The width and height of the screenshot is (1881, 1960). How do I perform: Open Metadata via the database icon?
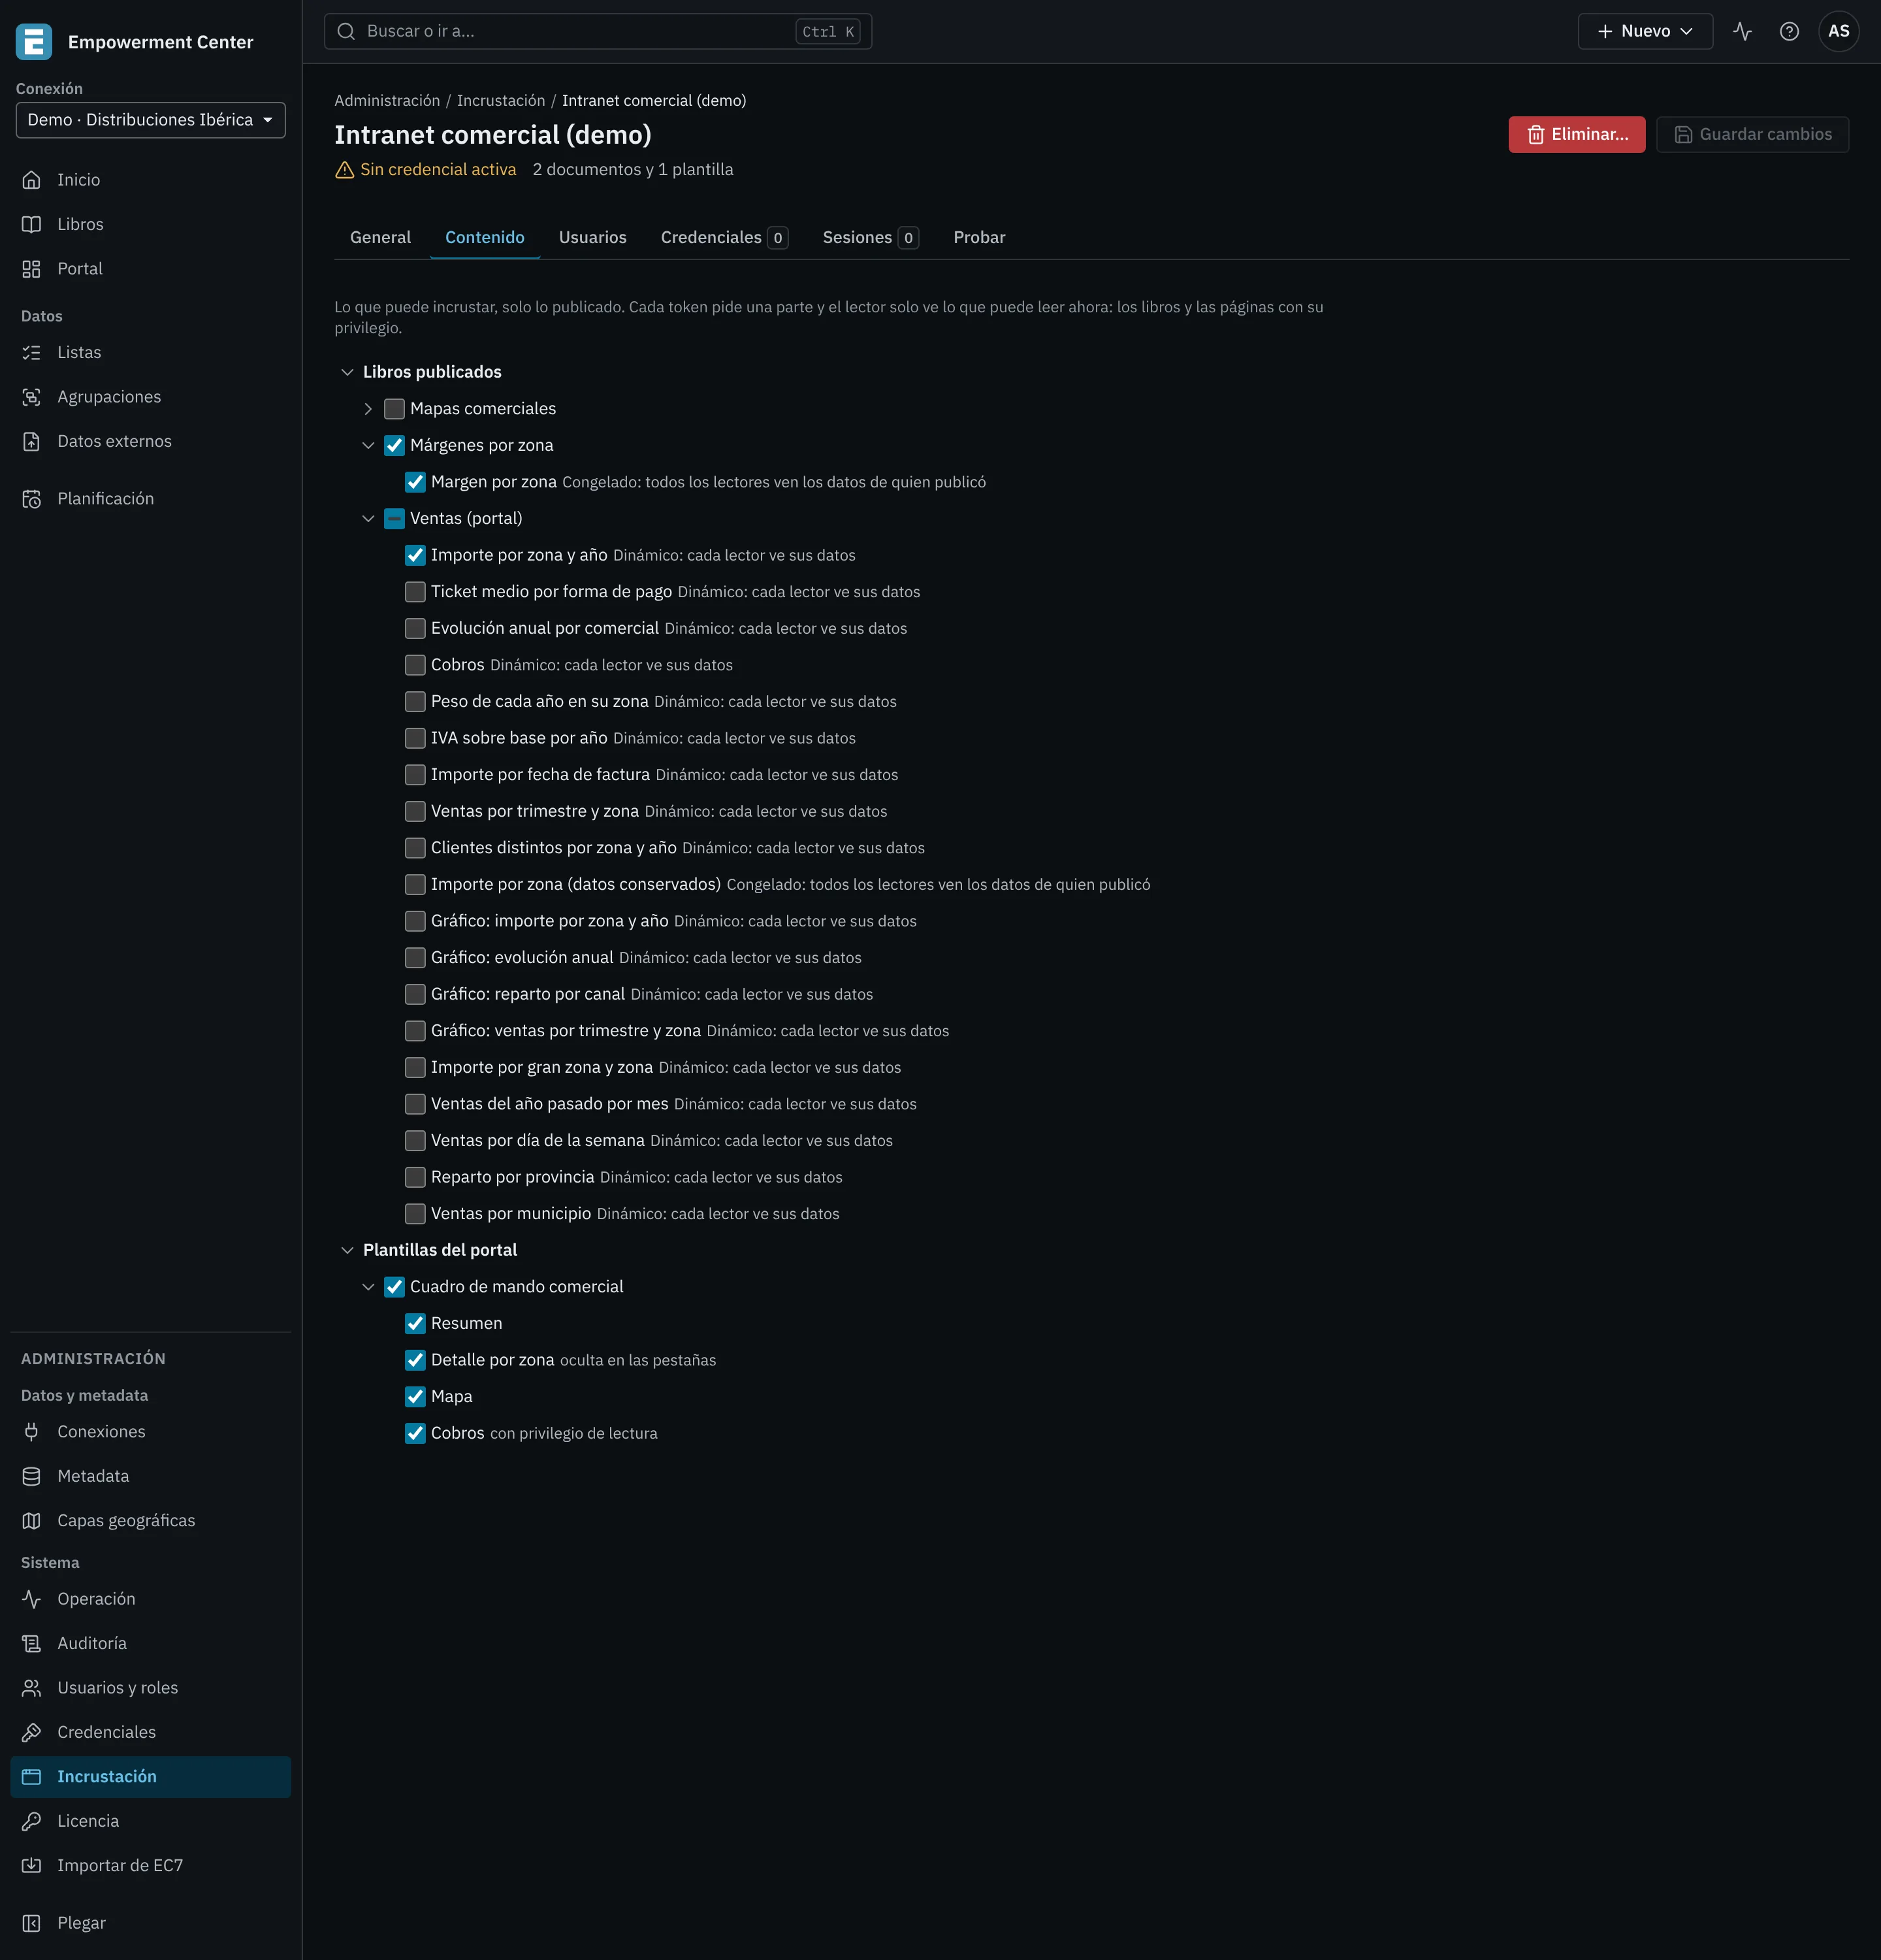[32, 1476]
